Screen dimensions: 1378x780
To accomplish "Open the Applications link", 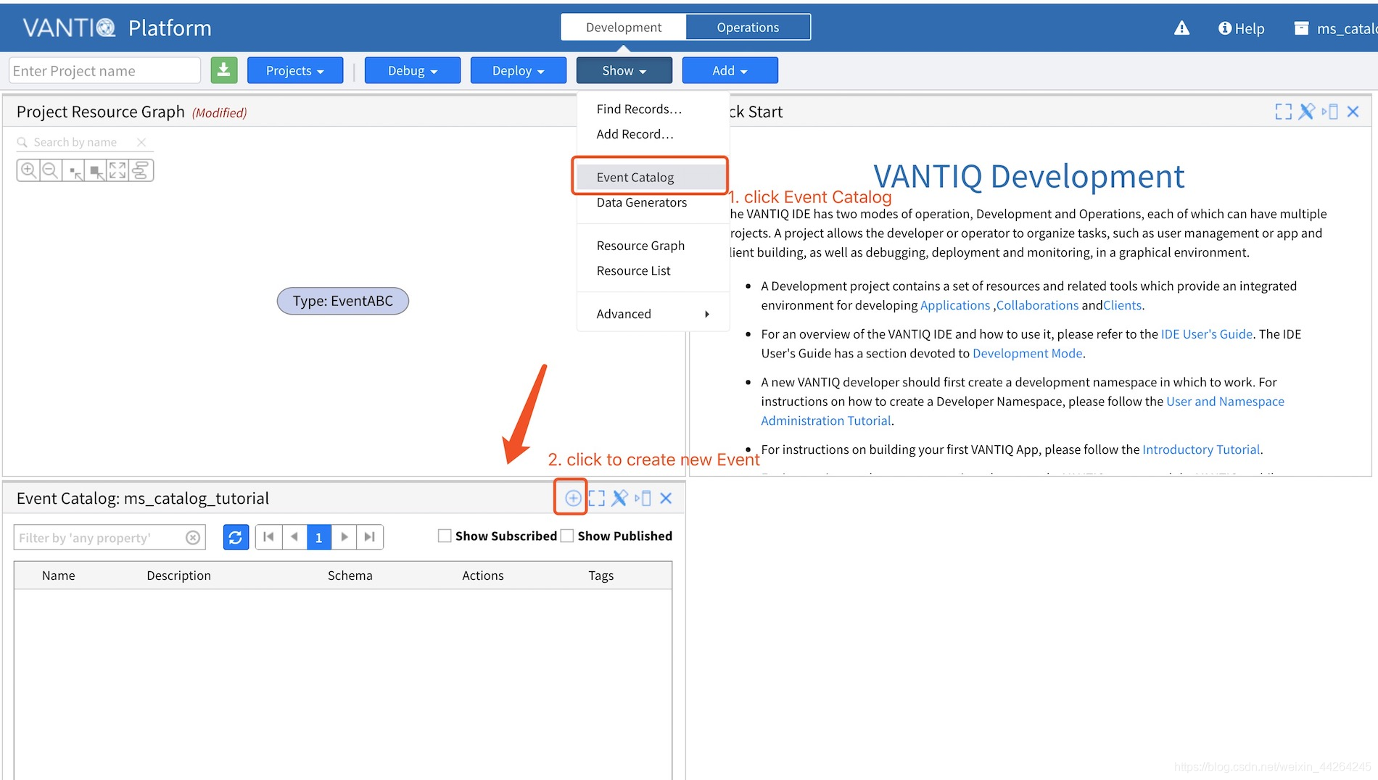I will point(954,305).
